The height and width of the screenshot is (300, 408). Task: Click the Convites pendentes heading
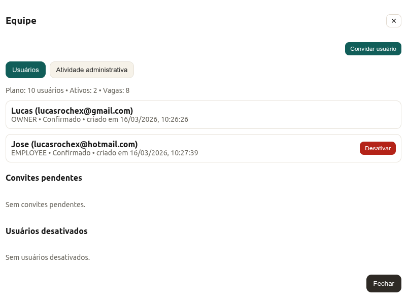(x=44, y=178)
